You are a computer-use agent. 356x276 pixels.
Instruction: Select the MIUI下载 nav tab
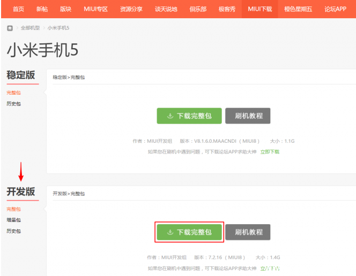coord(259,9)
